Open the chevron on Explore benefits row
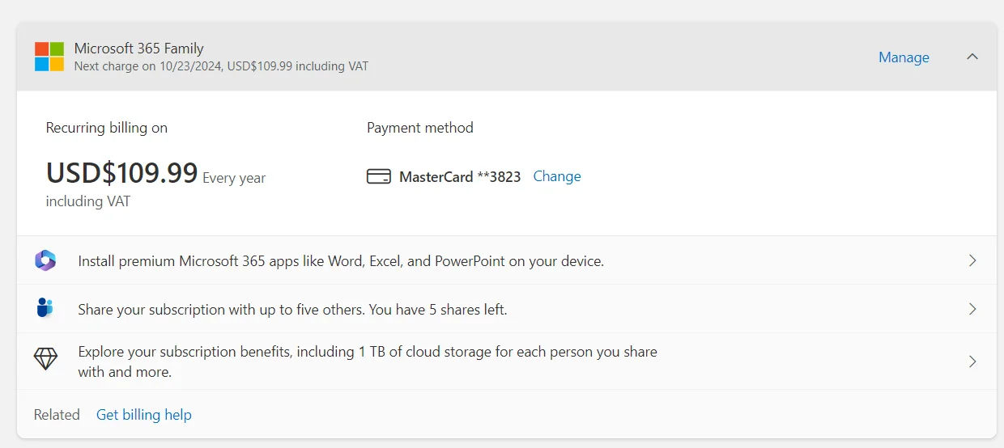 (972, 361)
